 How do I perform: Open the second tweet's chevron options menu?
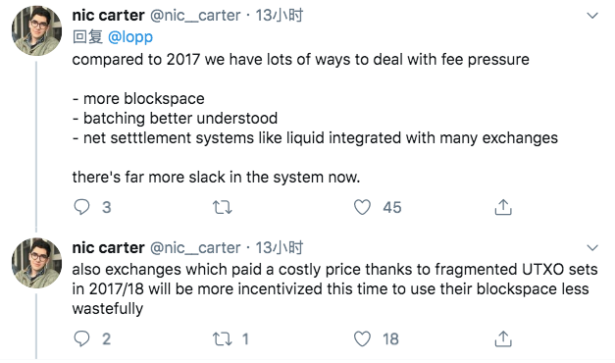592,247
